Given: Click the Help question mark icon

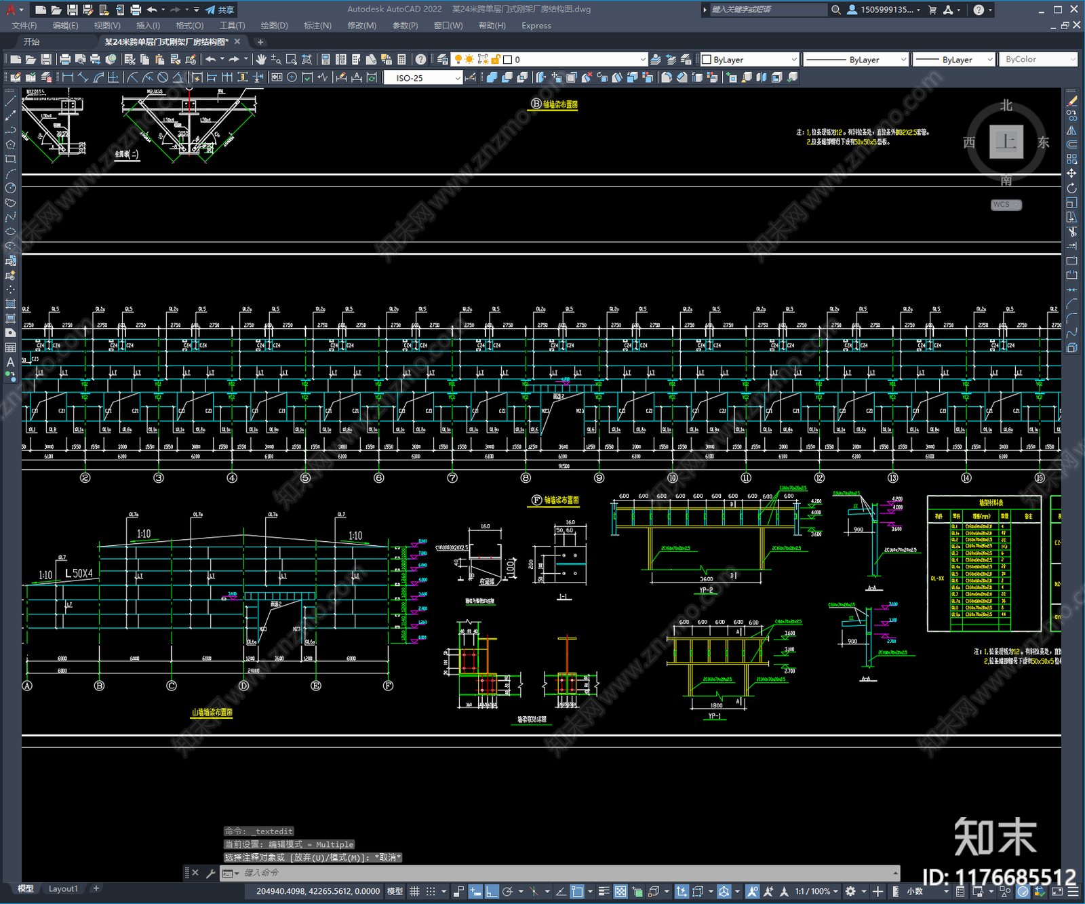Looking at the screenshot, I should click(421, 60).
